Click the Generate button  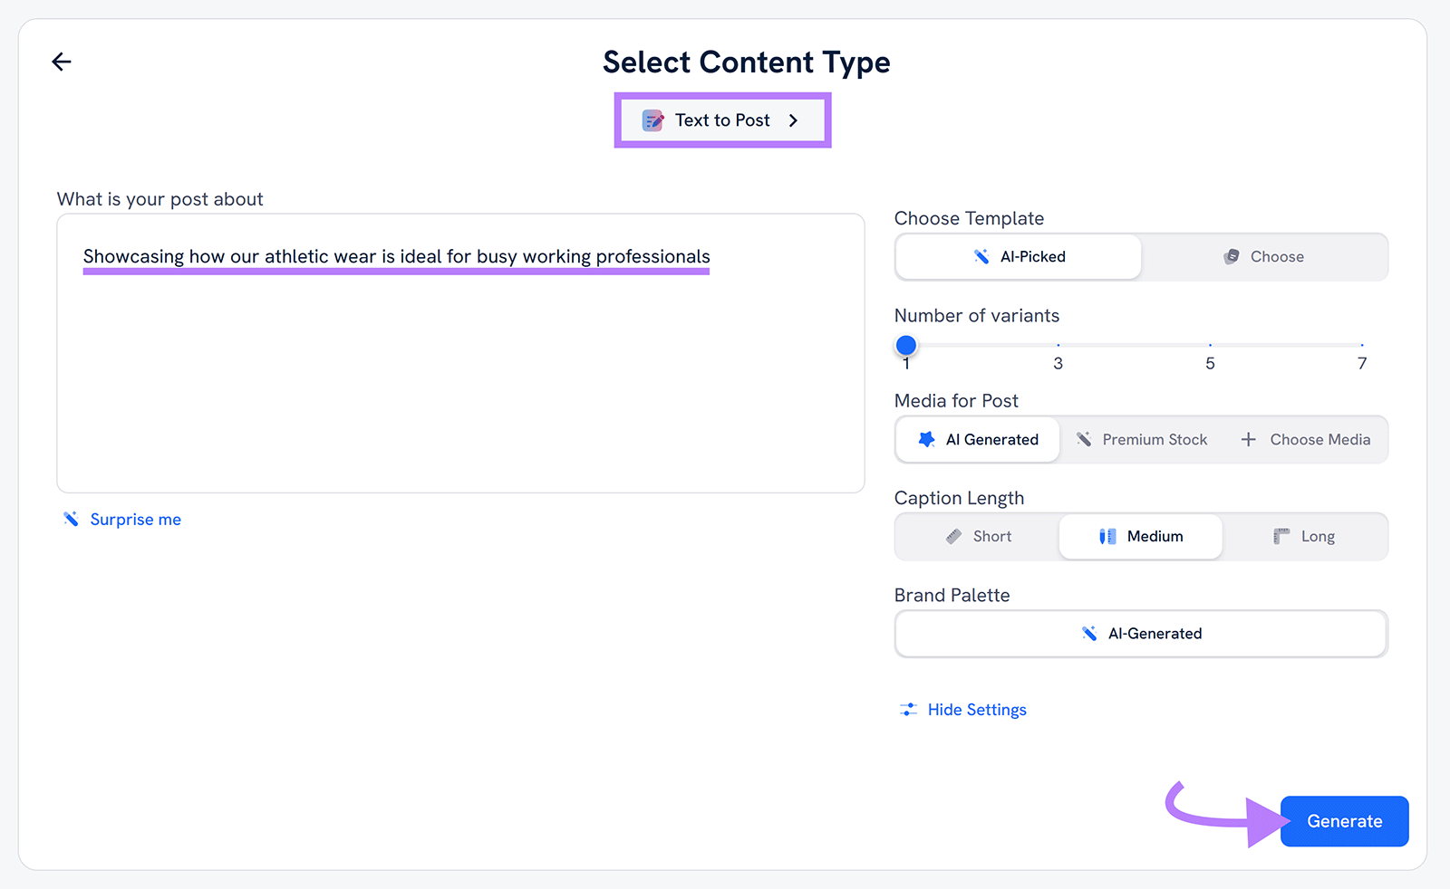[1344, 821]
